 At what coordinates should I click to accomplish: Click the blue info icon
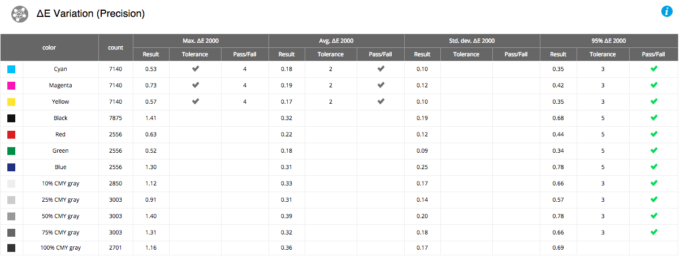(665, 11)
